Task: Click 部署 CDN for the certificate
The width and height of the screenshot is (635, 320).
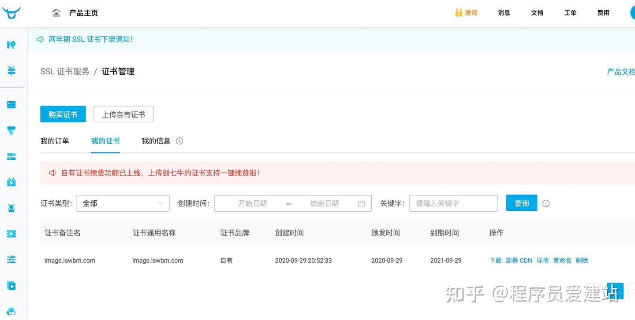Action: click(x=519, y=261)
